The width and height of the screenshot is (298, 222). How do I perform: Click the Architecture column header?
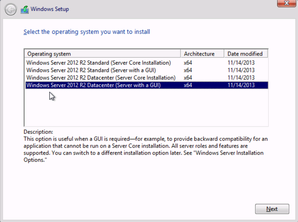(x=202, y=54)
